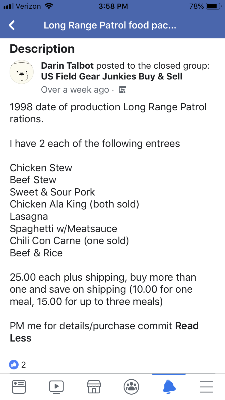This screenshot has height=400, width=225.
Task: Tap the group privacy icon beside timestamp
Action: [122, 90]
